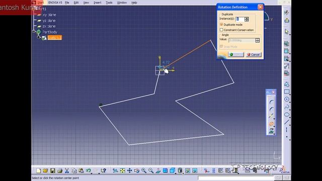Expand the Sketch.1 tree node
This screenshot has height=181, width=322.
click(x=39, y=37)
